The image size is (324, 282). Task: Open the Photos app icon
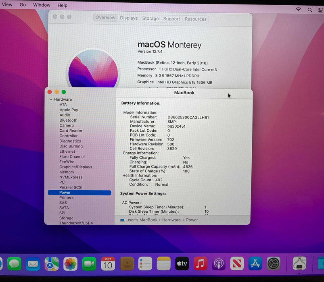click(70, 264)
